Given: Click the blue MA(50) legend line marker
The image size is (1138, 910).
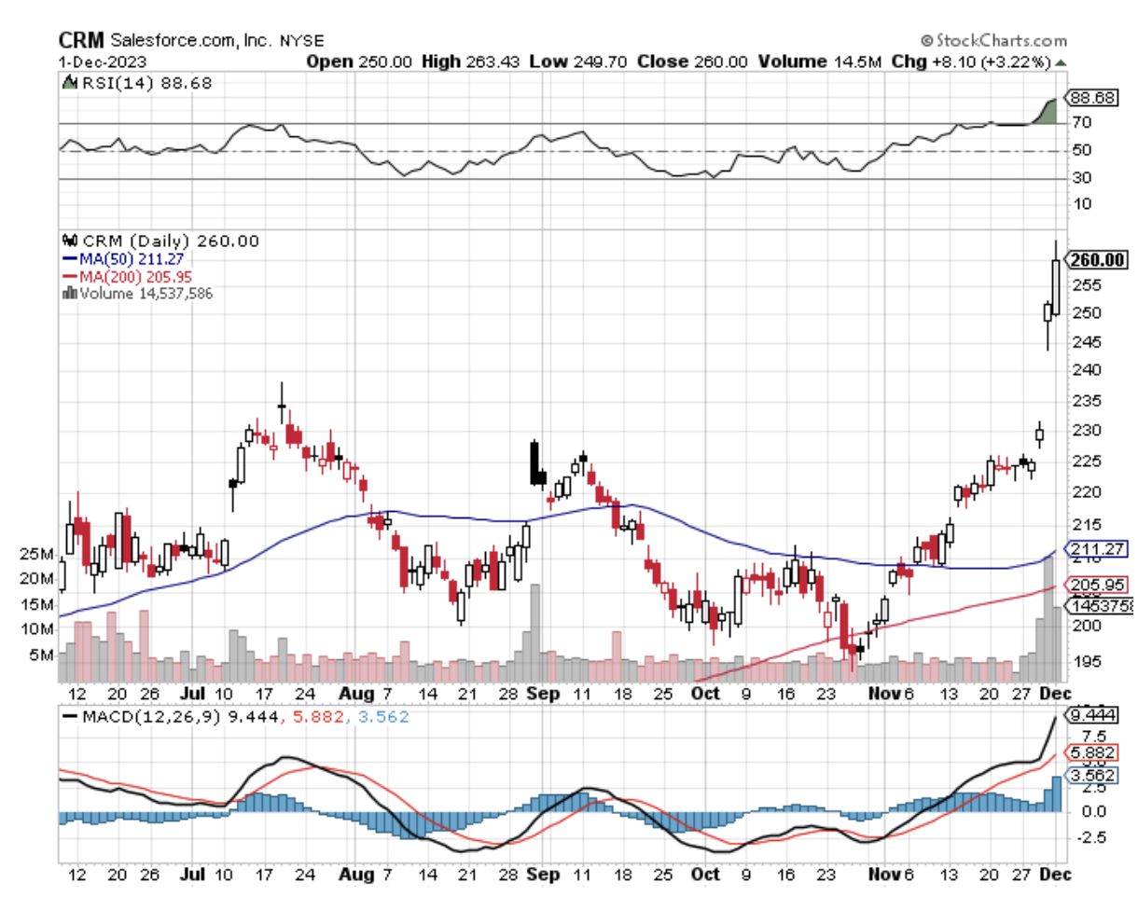Looking at the screenshot, I should [x=69, y=258].
